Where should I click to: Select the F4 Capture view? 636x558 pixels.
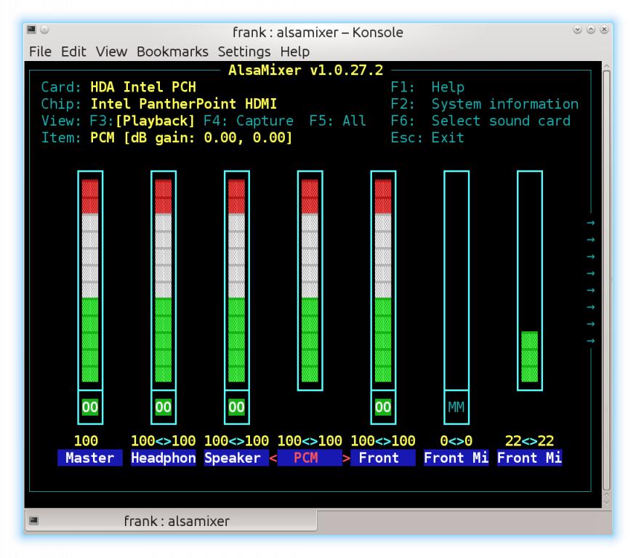click(248, 121)
